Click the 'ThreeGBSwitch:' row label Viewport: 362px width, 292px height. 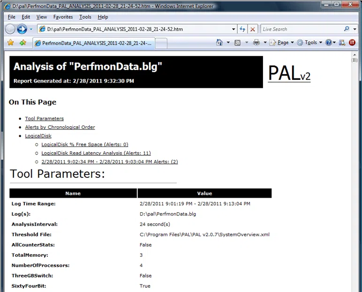pyautogui.click(x=32, y=276)
